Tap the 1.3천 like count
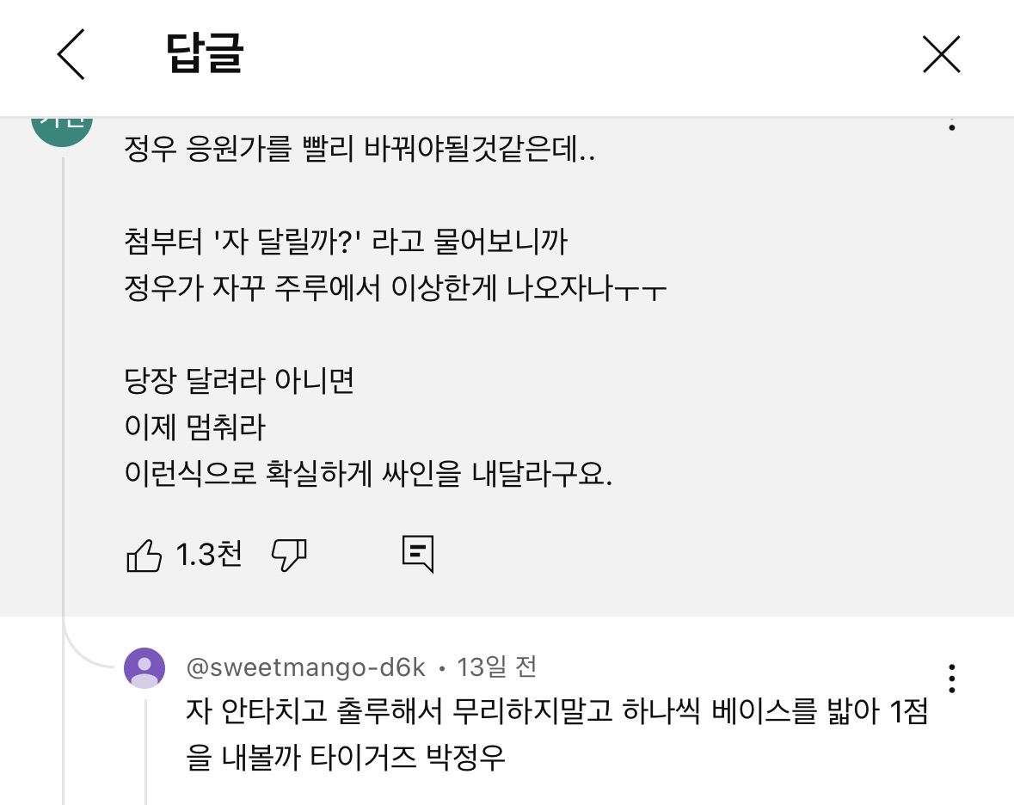 [x=209, y=555]
